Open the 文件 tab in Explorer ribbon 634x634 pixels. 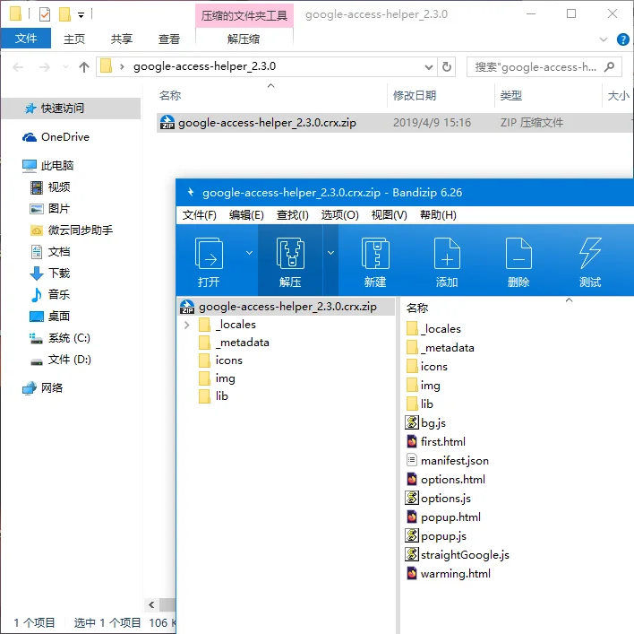pyautogui.click(x=26, y=39)
